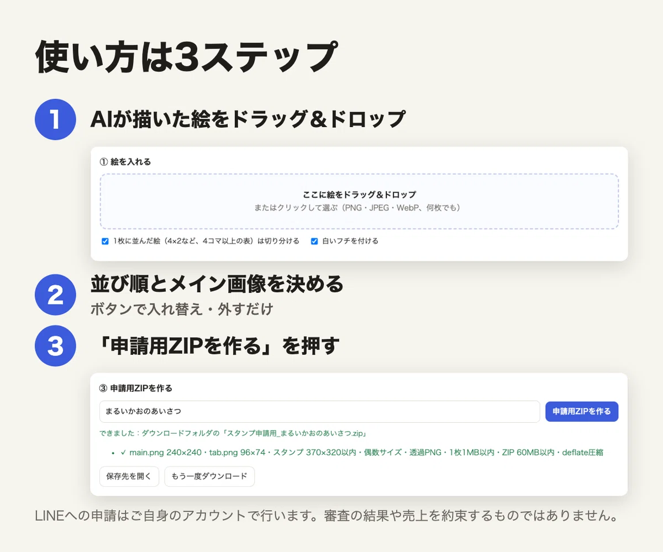
Task: Select the 使い方は3ステップ main heading
Action: (186, 57)
